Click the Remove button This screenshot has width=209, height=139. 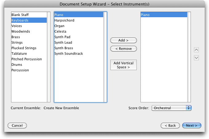tap(124, 49)
